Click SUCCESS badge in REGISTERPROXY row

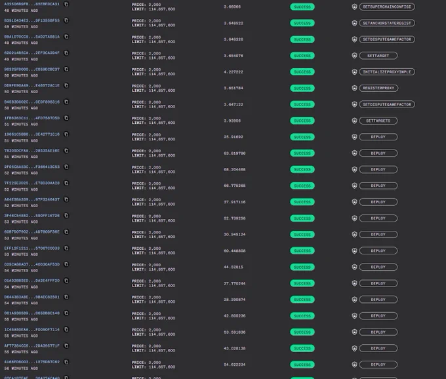302,88
